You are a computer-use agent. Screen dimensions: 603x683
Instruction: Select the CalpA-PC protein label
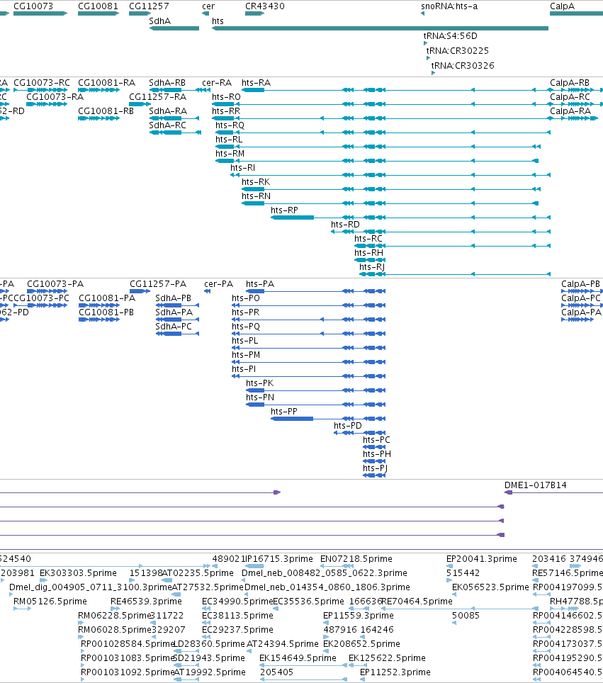[x=581, y=298]
